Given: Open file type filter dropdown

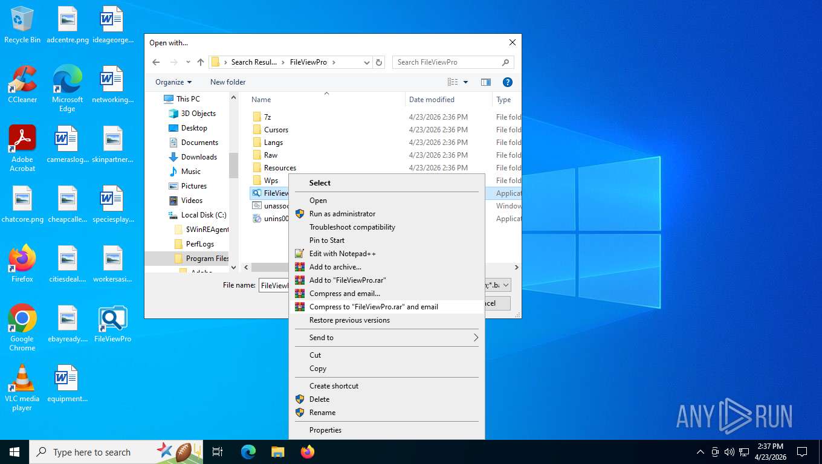Looking at the screenshot, I should (505, 285).
